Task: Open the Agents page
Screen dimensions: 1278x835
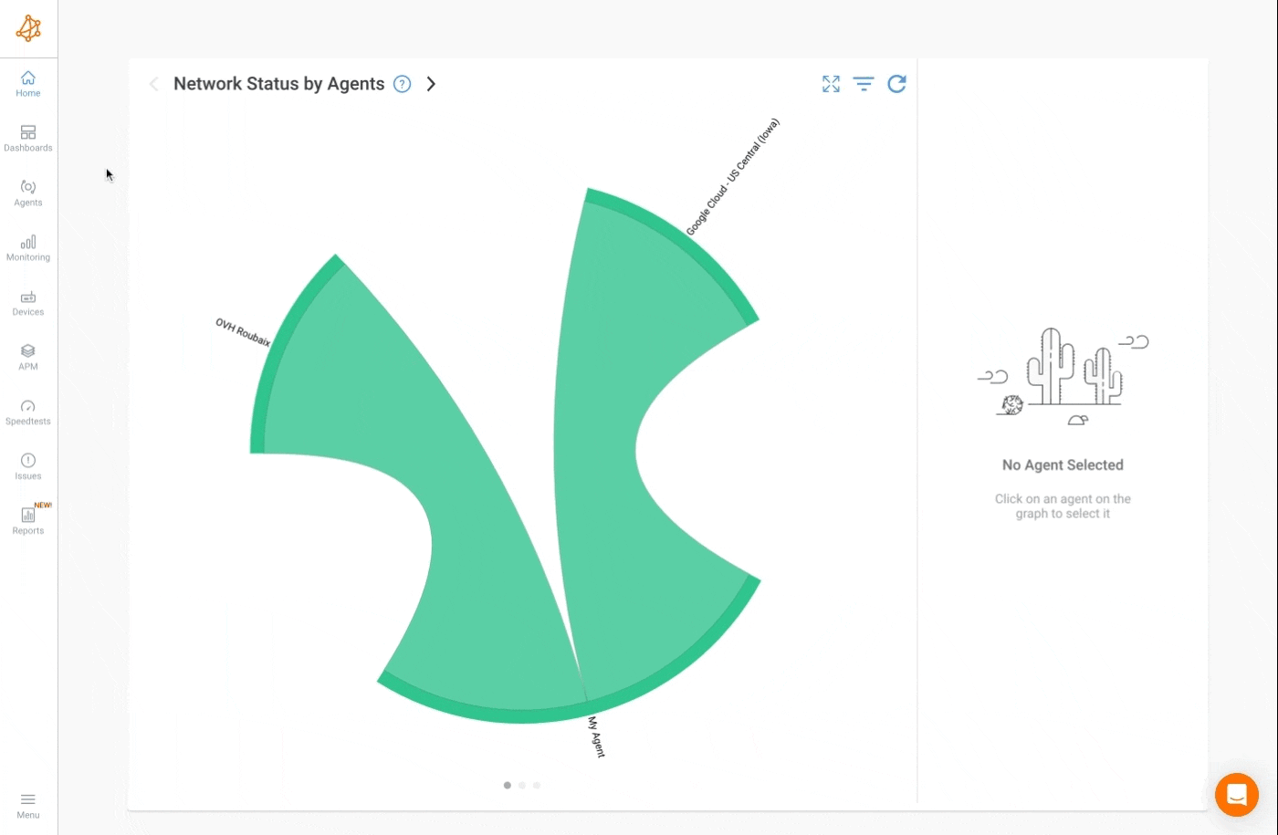Action: coord(28,193)
